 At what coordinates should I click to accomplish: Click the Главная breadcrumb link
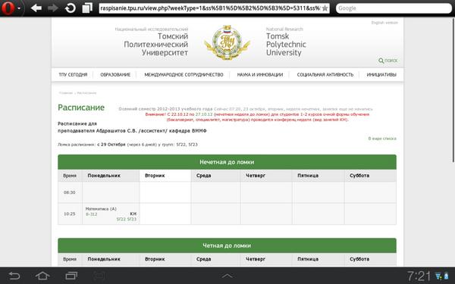point(65,93)
